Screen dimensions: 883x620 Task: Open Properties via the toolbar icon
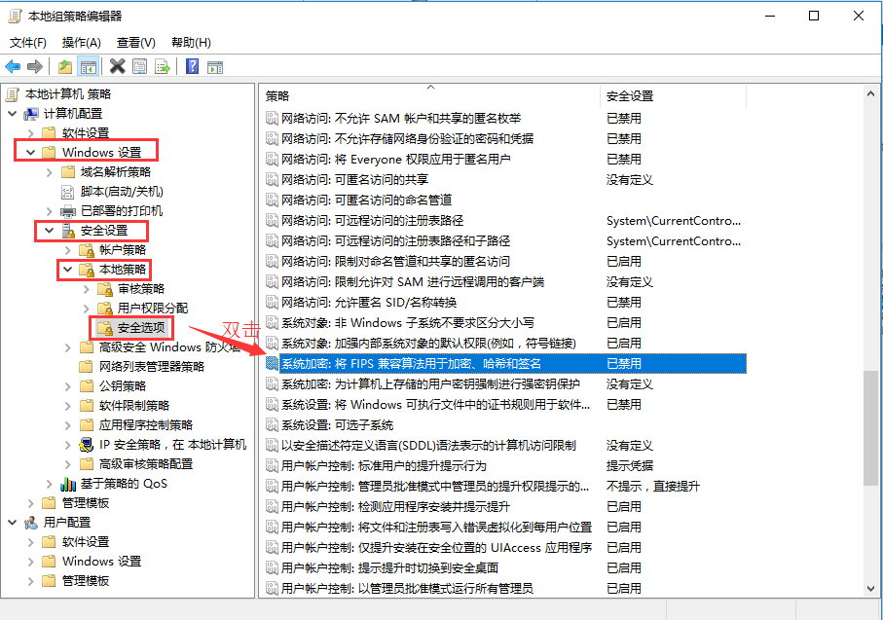pyautogui.click(x=140, y=66)
